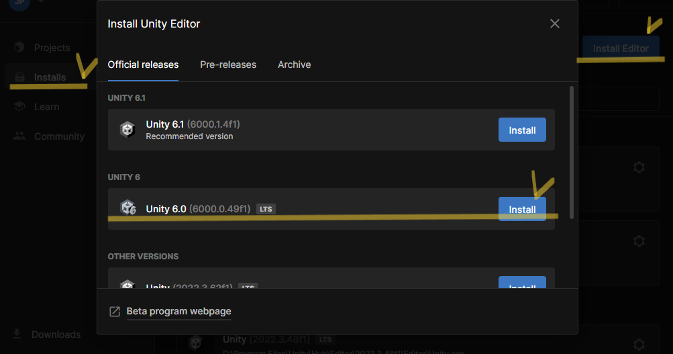Click the 'OTHER VERSIONS' section heading
Screen dimensions: 673x354
[x=143, y=257]
